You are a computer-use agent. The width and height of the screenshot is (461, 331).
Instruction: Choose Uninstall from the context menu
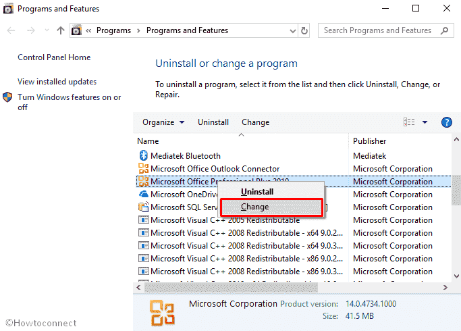pyautogui.click(x=271, y=192)
